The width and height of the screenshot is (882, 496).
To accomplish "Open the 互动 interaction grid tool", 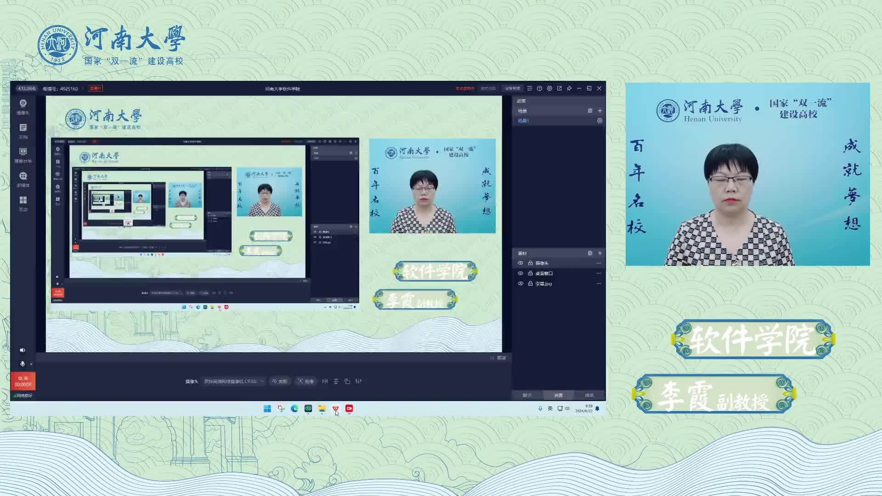I will 23,203.
